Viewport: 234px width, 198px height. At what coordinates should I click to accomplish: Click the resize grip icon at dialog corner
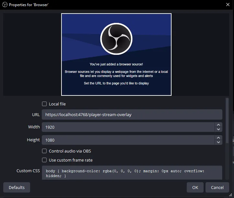pyautogui.click(x=230, y=195)
